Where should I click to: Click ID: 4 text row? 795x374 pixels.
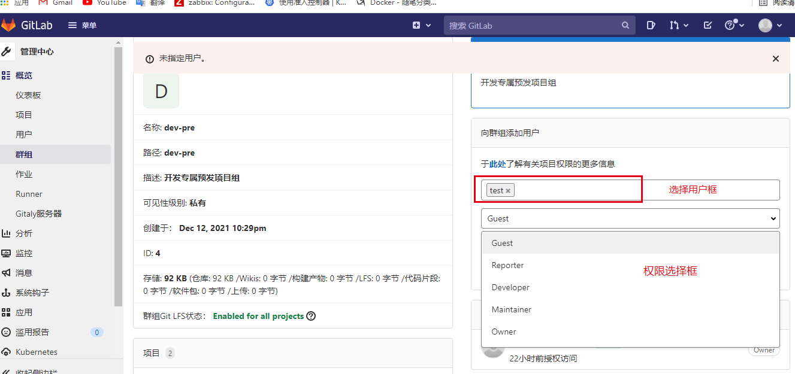pos(292,253)
